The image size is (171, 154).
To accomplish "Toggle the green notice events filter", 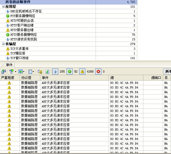I will pyautogui.click(x=70, y=71).
